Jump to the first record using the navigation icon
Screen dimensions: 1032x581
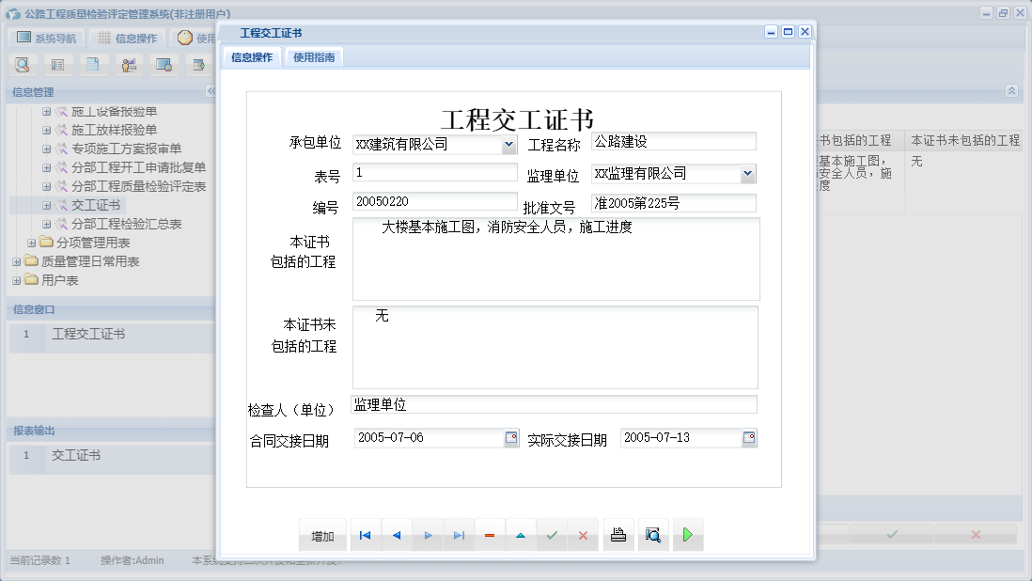(365, 534)
